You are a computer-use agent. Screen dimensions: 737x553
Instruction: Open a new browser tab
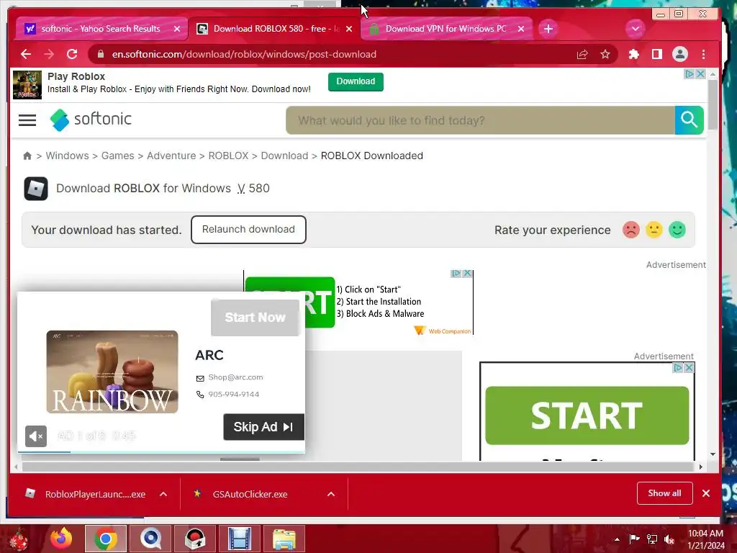coord(548,29)
